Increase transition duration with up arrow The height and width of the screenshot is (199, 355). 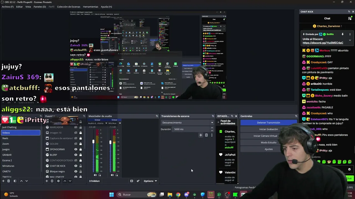click(x=212, y=128)
